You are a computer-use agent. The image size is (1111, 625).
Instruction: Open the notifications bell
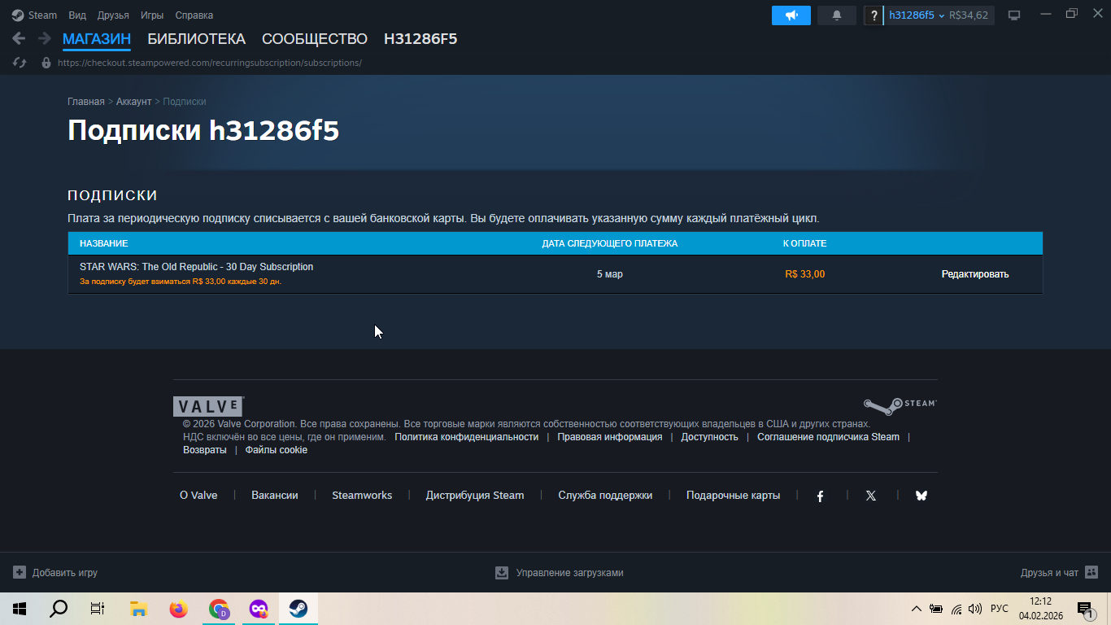coord(837,15)
